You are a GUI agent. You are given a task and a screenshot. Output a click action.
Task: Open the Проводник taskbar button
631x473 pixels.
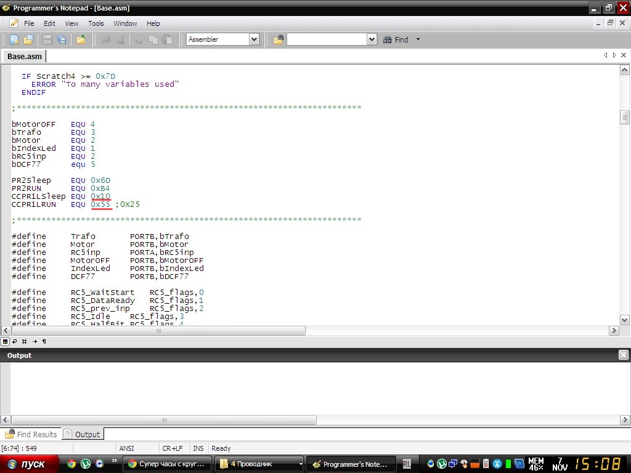[x=259, y=464]
